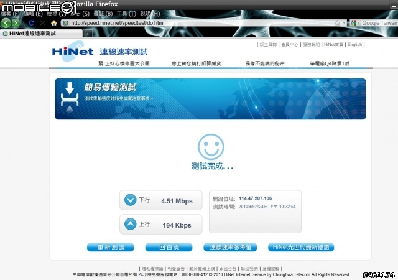Viewport: 398px width, 280px height.
Task: Click the stop loading X icon
Action: point(43,23)
